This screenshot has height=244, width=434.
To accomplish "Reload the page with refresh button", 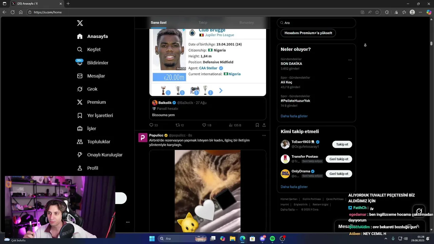I will pyautogui.click(x=13, y=12).
